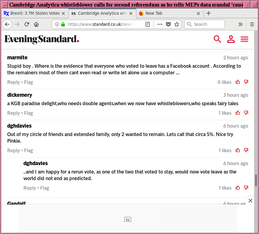Click the green padlock security icon
Image resolution: width=259 pixels, height=234 pixels.
tap(63, 24)
